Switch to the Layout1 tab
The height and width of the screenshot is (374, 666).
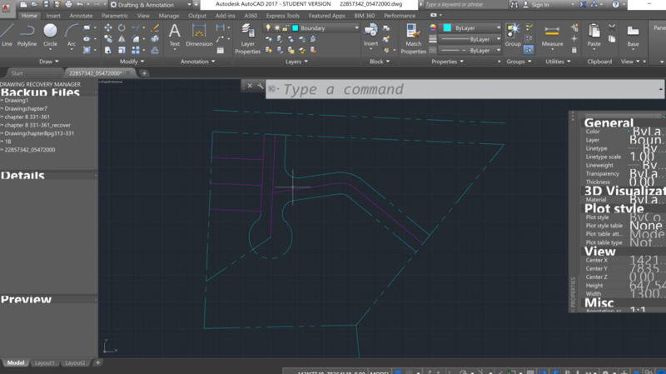44,363
